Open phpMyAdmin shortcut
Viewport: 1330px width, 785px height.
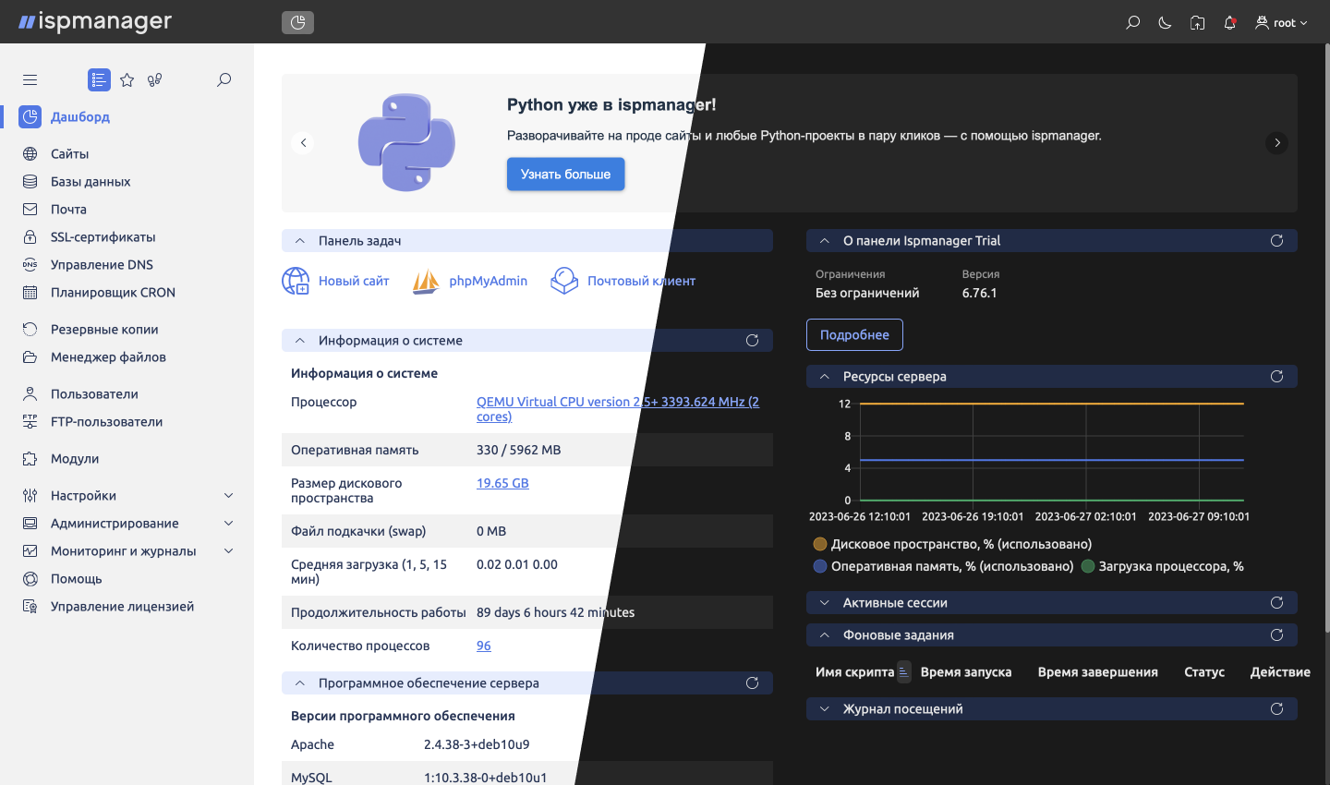pyautogui.click(x=470, y=281)
